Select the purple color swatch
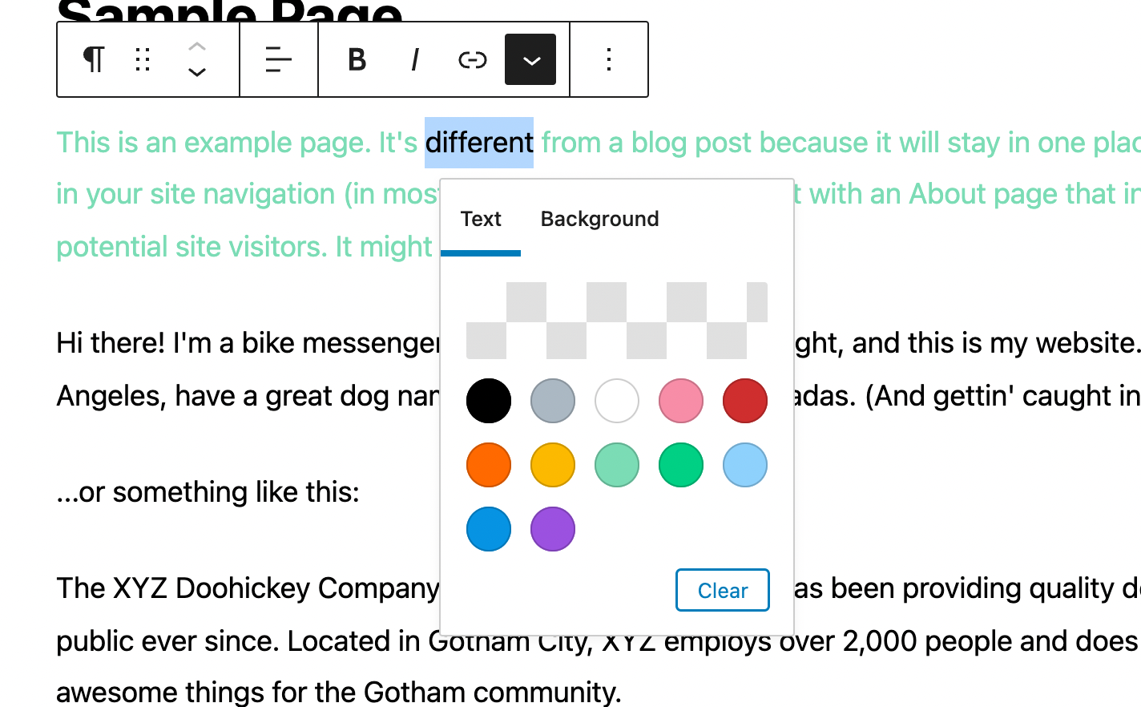 (x=553, y=529)
